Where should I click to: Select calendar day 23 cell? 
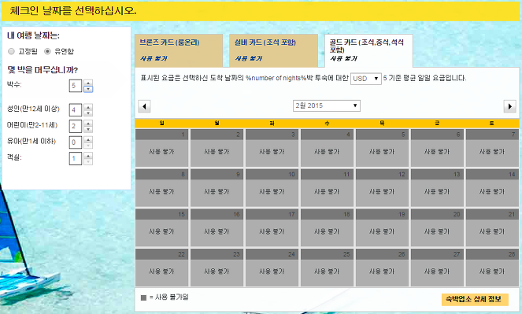point(217,268)
